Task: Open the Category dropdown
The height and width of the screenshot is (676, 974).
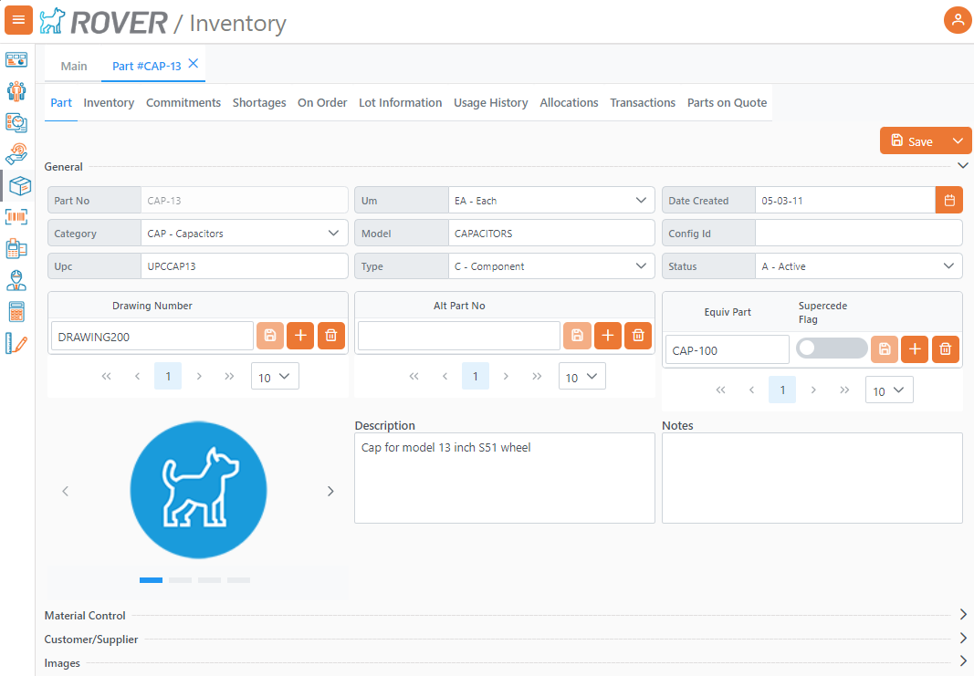Action: [x=244, y=234]
